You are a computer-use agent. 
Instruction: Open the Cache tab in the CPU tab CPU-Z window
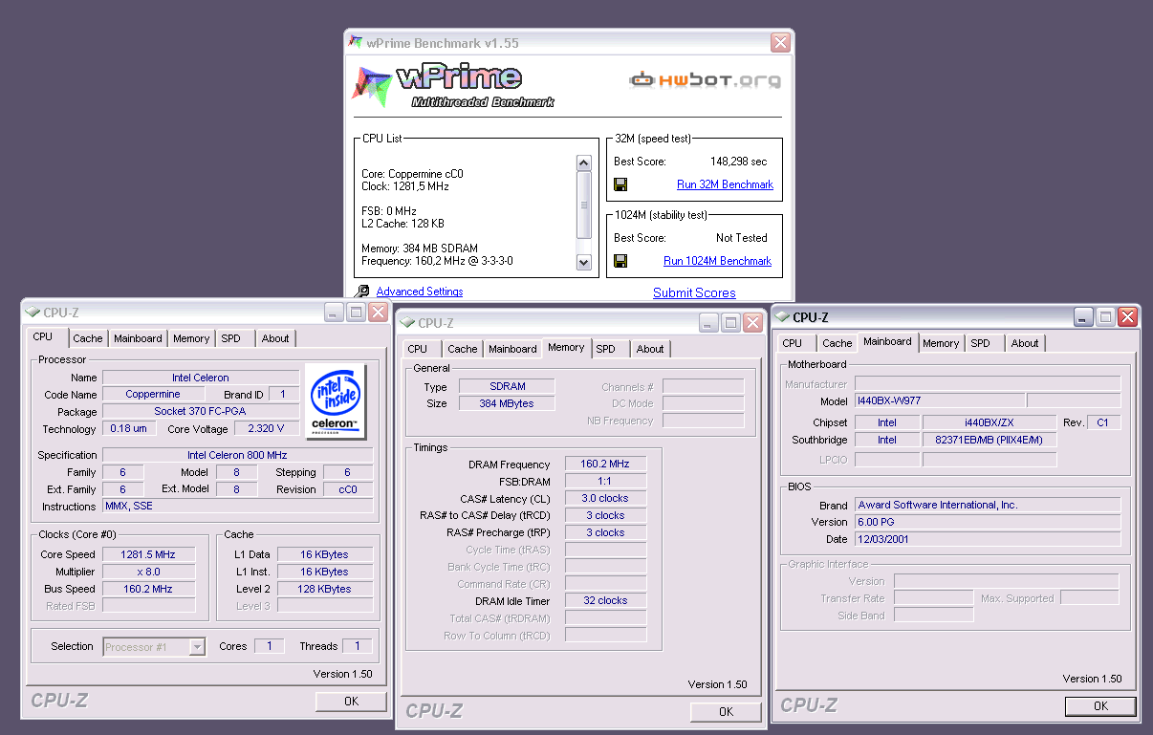coord(88,338)
